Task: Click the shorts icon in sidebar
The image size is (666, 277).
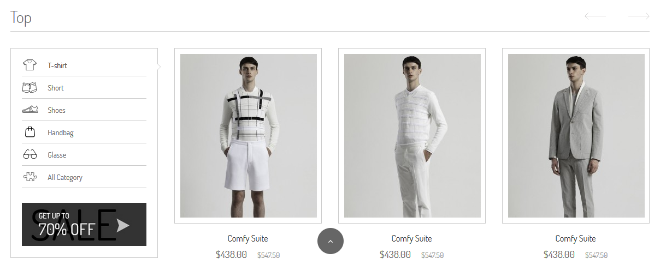Action: [30, 87]
